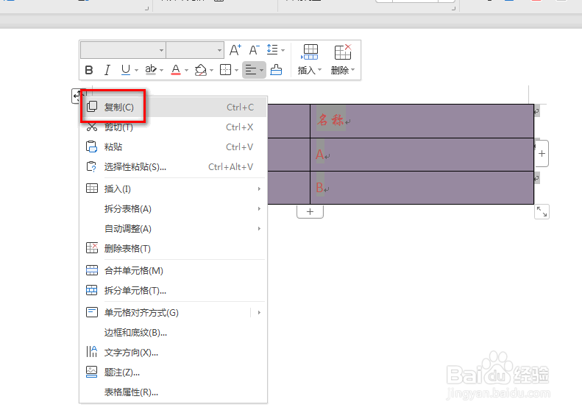582x413 pixels.
Task: Choose 剪切(T) from context menu
Action: click(174, 127)
